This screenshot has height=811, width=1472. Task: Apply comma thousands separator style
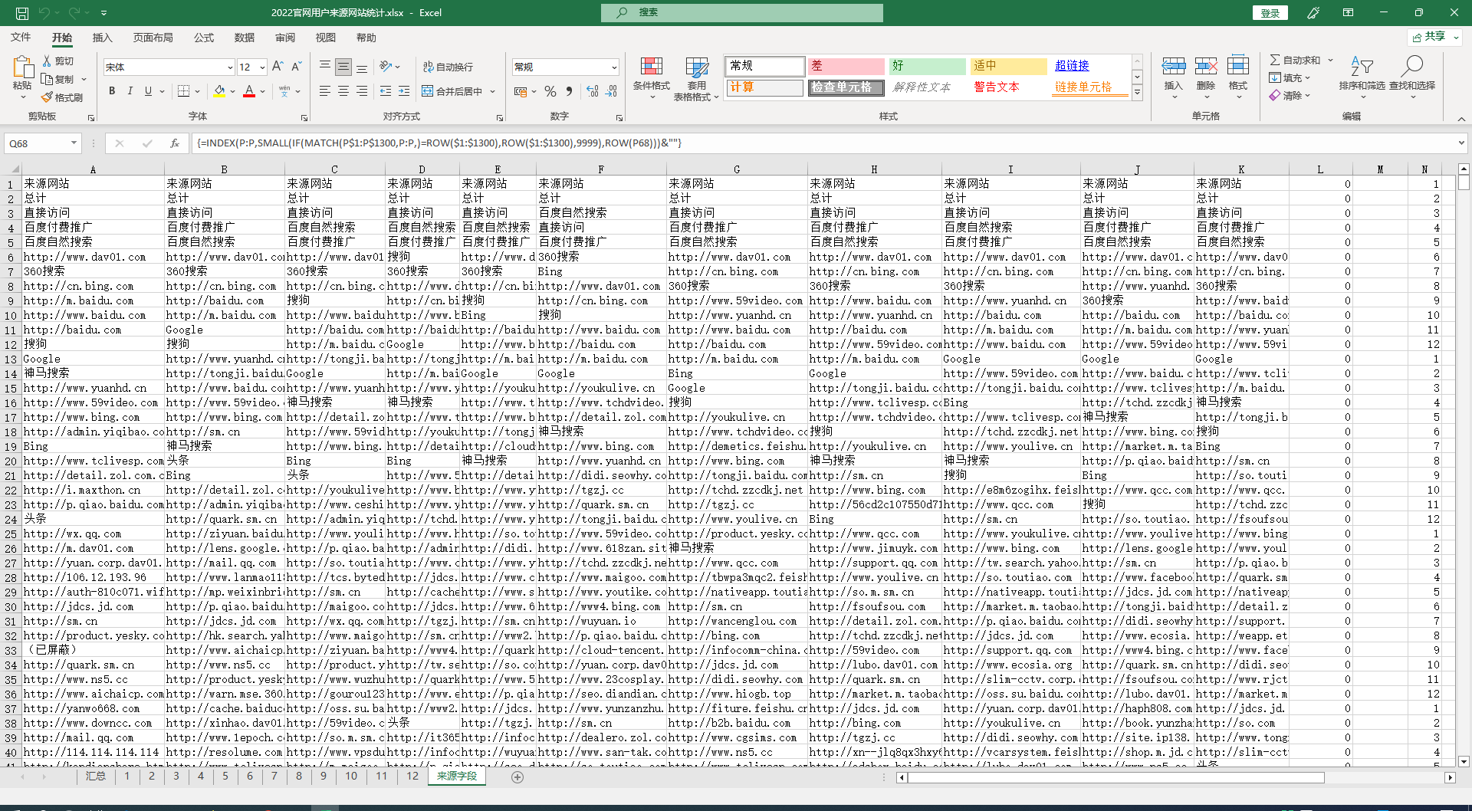point(569,91)
